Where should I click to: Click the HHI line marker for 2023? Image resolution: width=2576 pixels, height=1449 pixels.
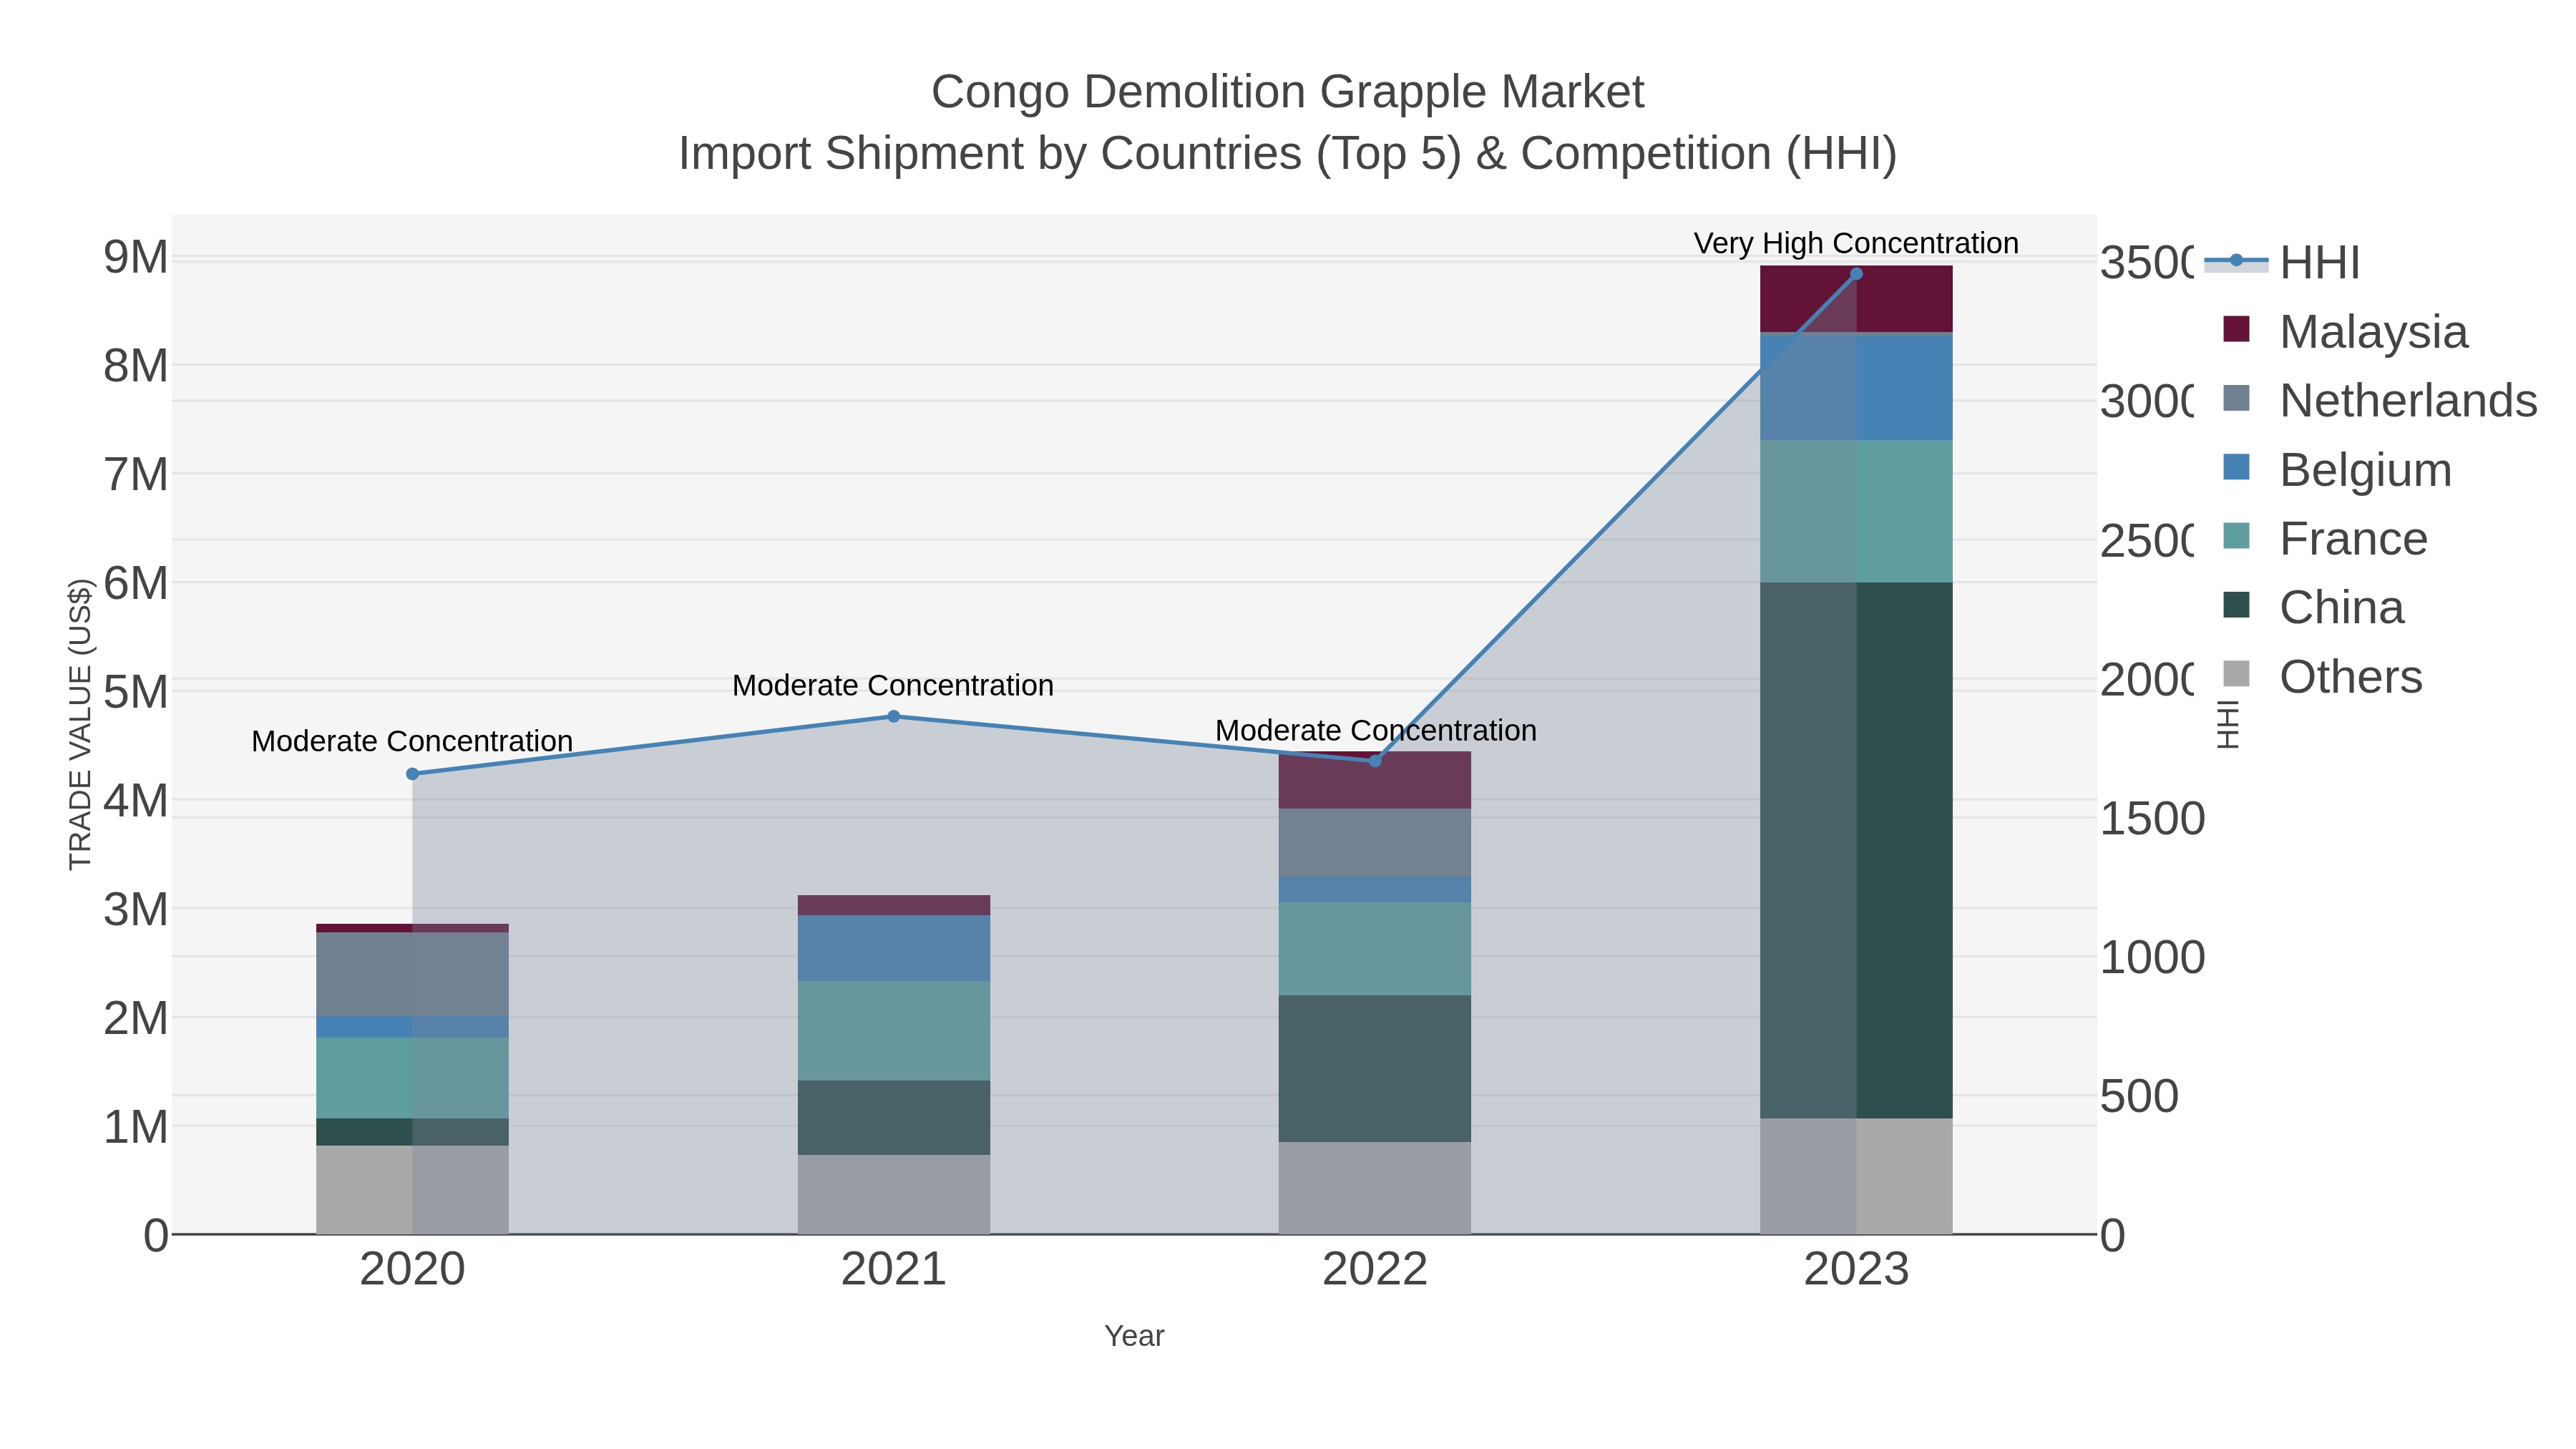coord(1856,274)
